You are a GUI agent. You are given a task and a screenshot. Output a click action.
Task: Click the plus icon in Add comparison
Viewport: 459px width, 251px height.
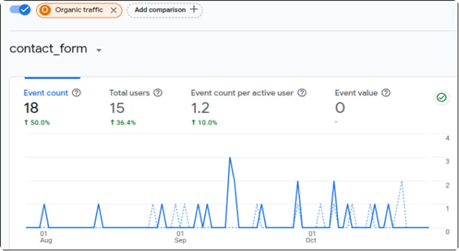click(x=194, y=10)
